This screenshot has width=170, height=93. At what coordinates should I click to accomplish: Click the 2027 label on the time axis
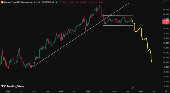141,91
